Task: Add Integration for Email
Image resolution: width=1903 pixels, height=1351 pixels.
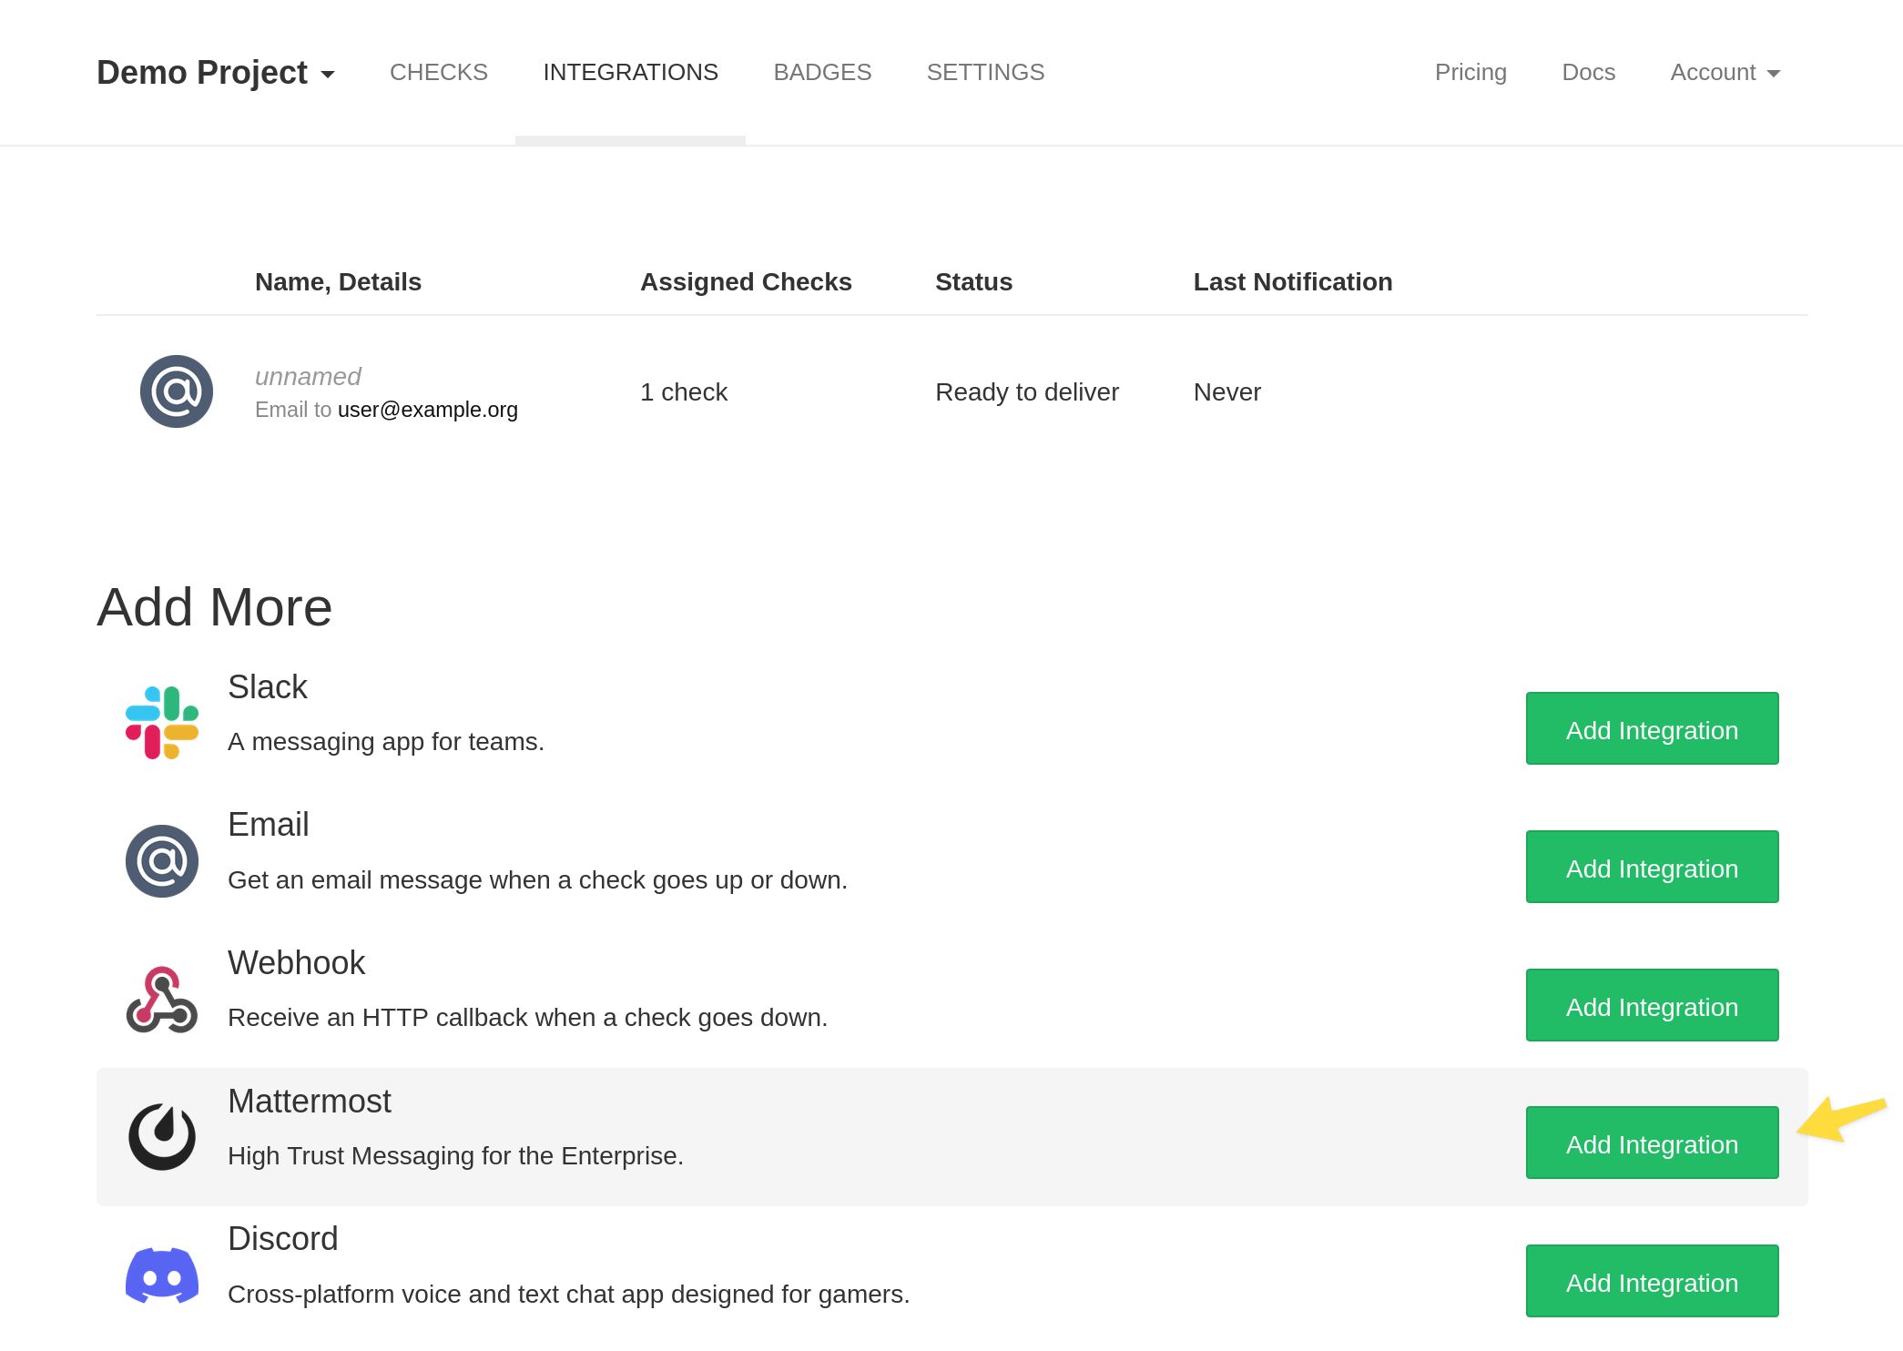Action: (1651, 867)
